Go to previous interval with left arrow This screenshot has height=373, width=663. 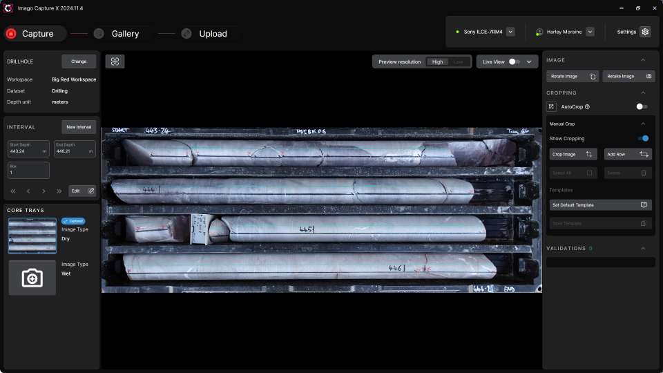(28, 191)
